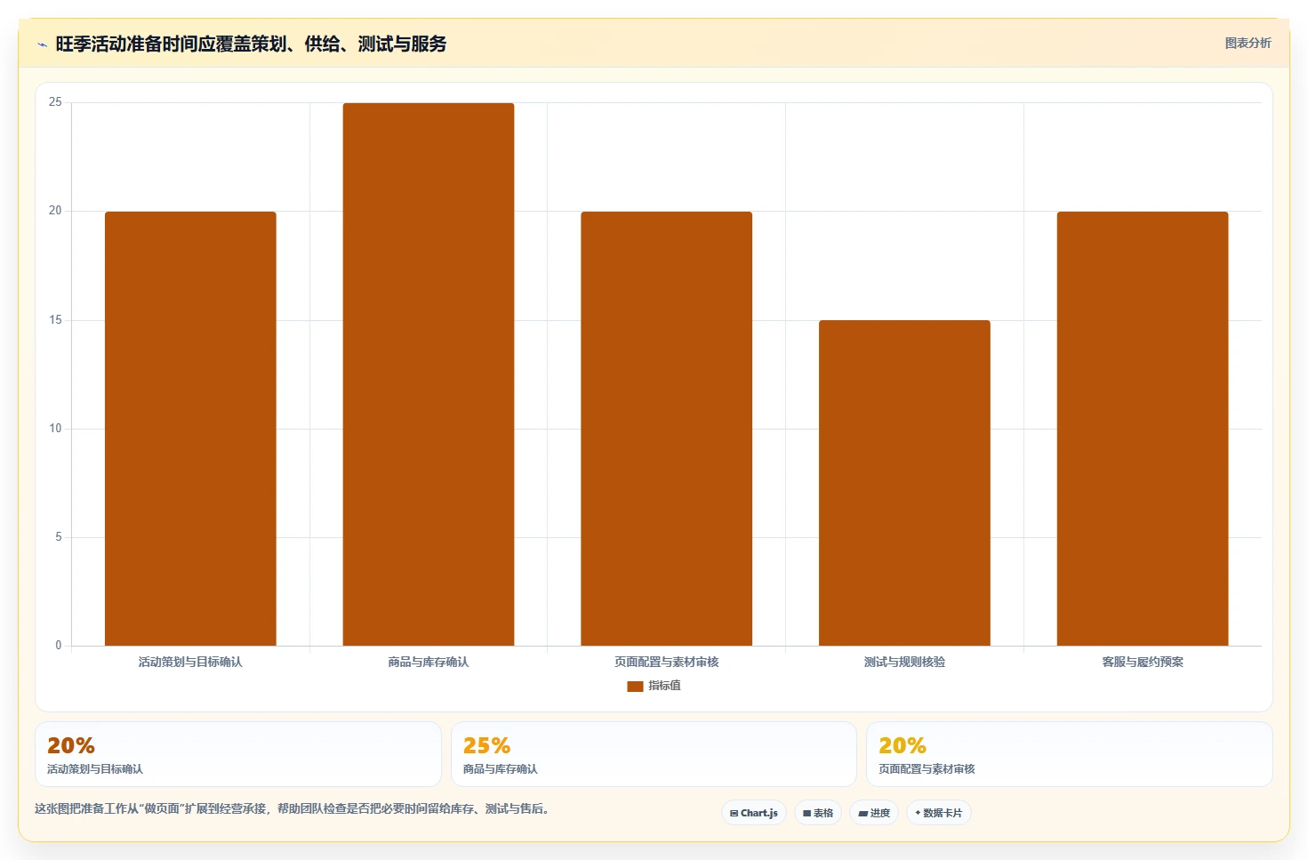
Task: Click the 测试与规则核验 axis label
Action: 904,662
